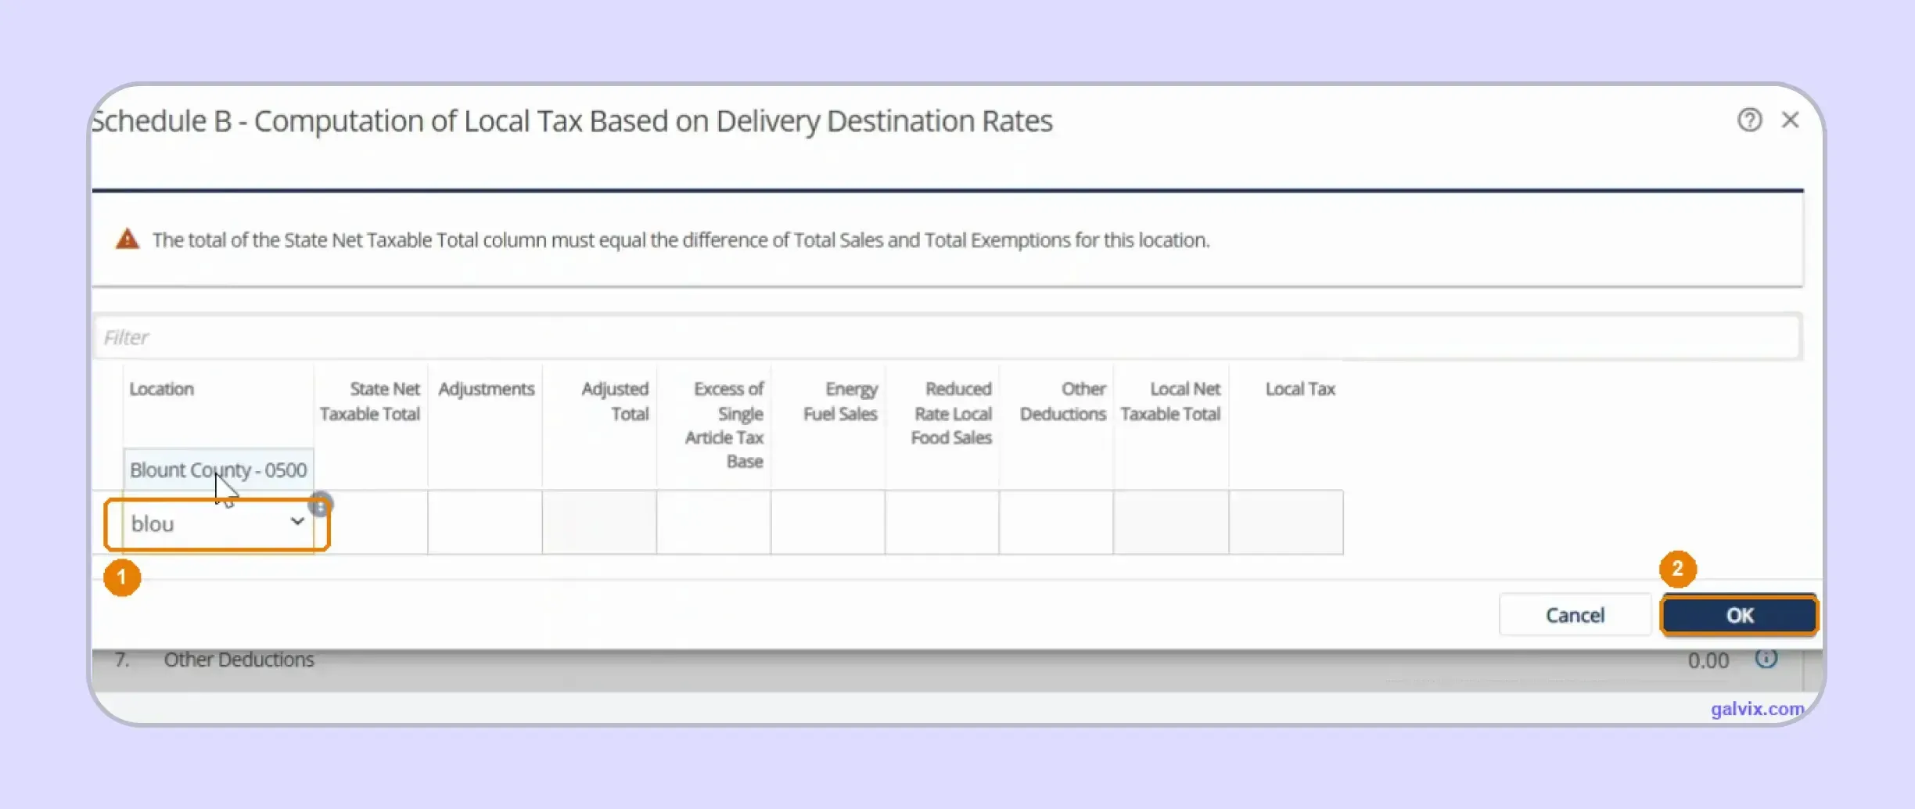Click the Energy Fuel Sales cell

click(x=828, y=523)
